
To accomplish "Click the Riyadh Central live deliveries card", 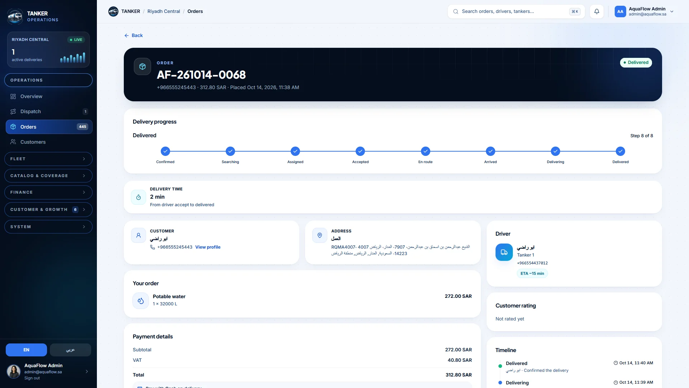I will tap(48, 50).
